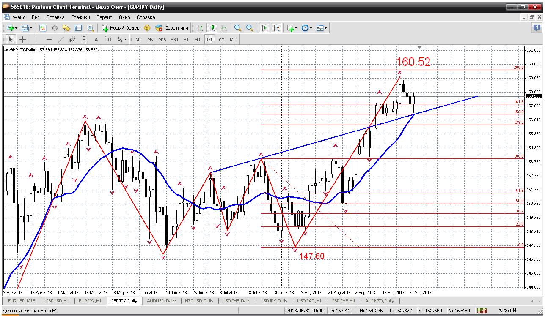Open the Indicators list icon
Viewport: 545px width, 316px height.
(290, 28)
